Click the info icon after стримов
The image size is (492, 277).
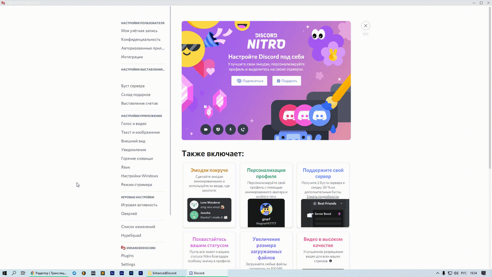coord(330,261)
